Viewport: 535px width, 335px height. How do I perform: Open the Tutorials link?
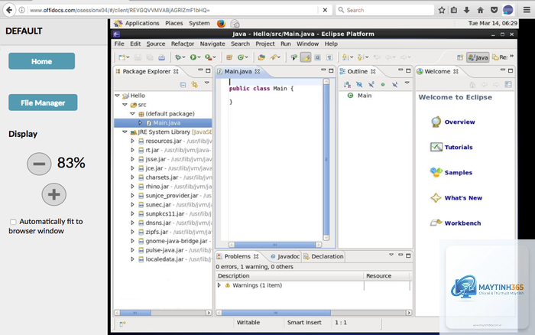click(459, 147)
